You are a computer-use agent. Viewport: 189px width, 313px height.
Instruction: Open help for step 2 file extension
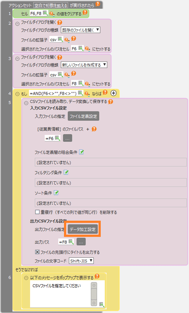(x=74, y=38)
